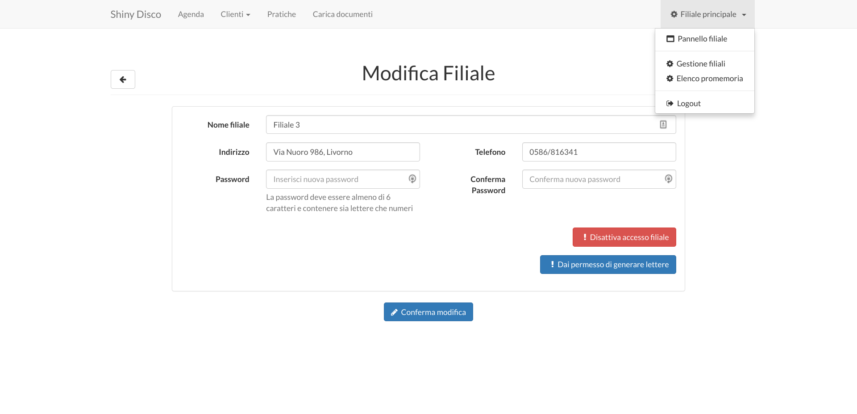
Task: Click the key icon in the Conferma Password field
Action: [669, 179]
